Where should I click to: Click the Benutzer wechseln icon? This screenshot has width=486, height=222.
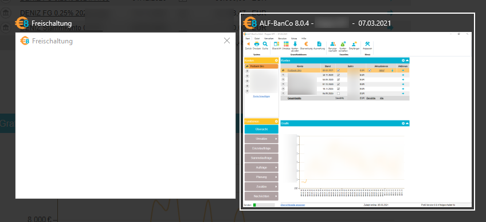pos(332,44)
